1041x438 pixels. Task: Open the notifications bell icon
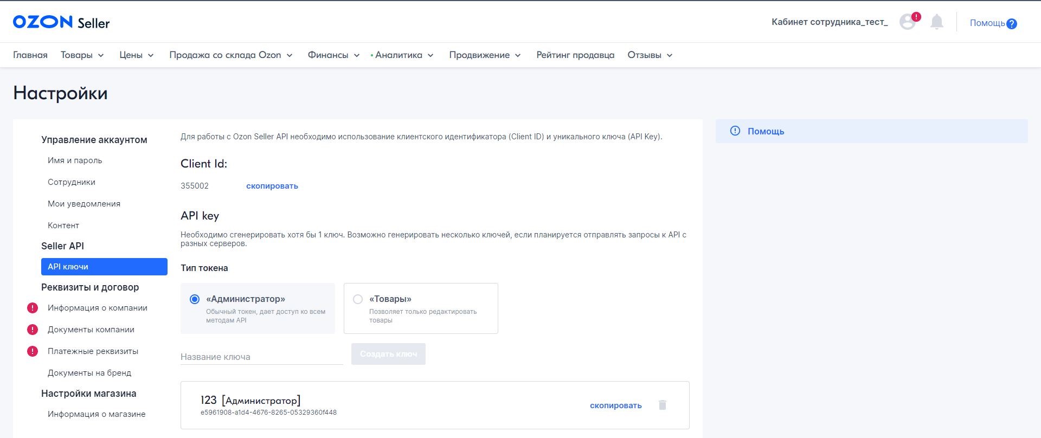pos(936,22)
